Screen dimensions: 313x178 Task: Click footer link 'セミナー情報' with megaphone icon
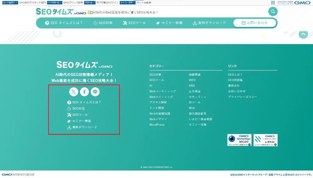79,121
